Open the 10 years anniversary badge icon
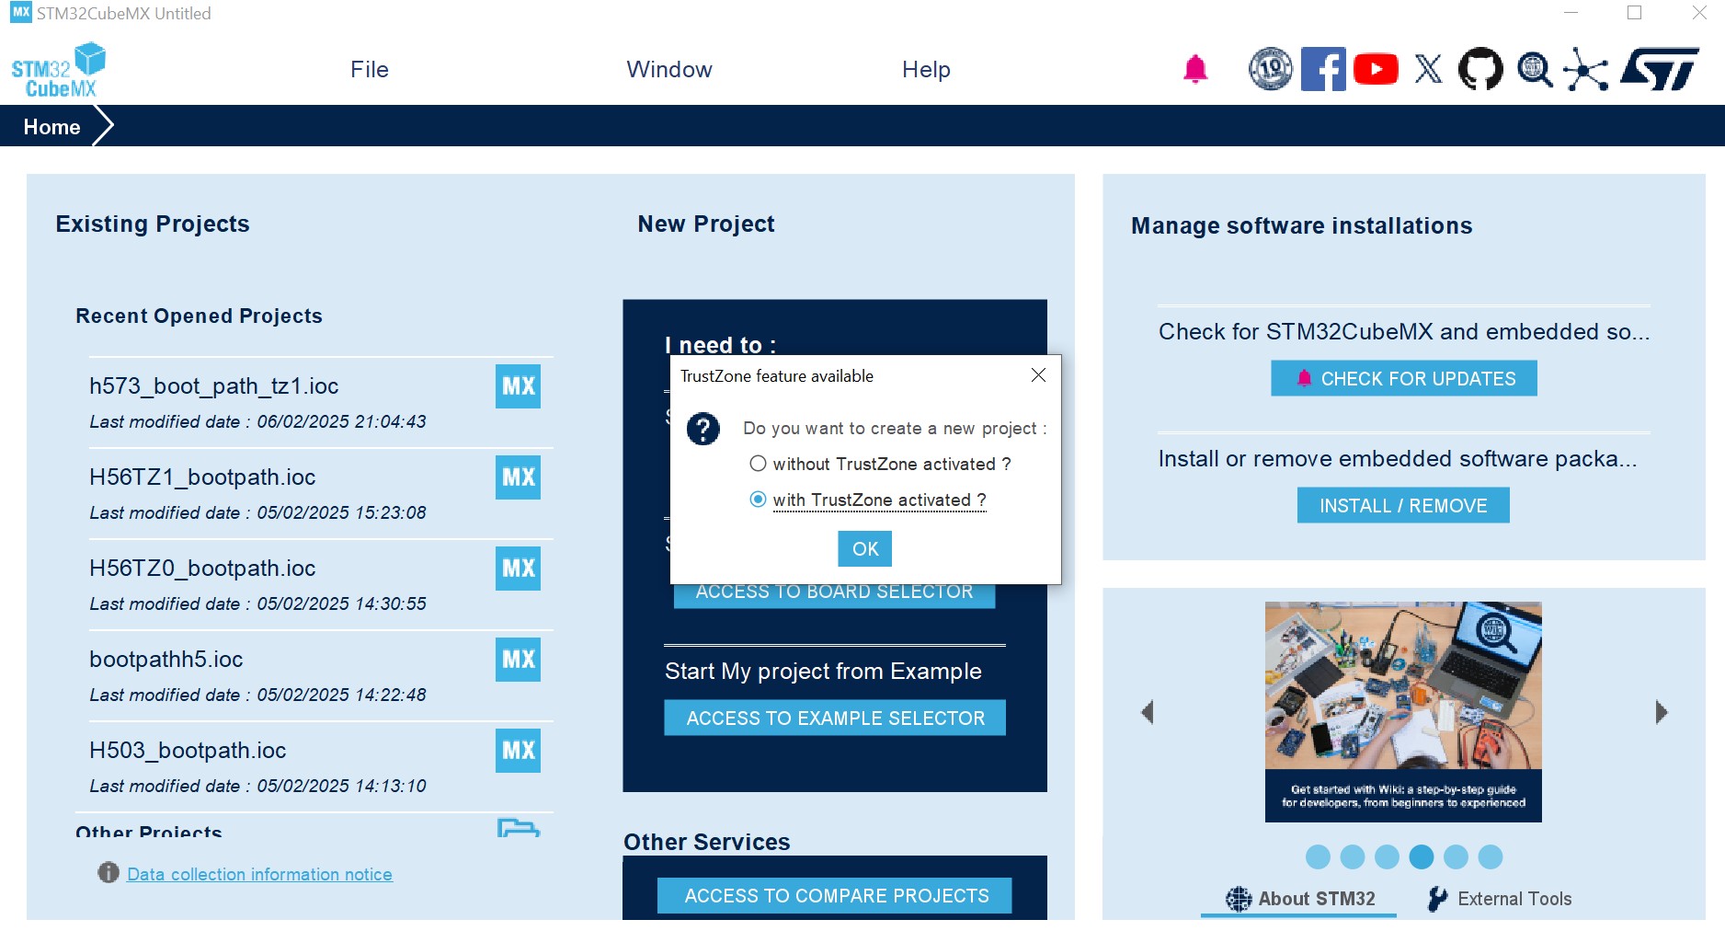Image resolution: width=1725 pixels, height=931 pixels. click(x=1271, y=69)
